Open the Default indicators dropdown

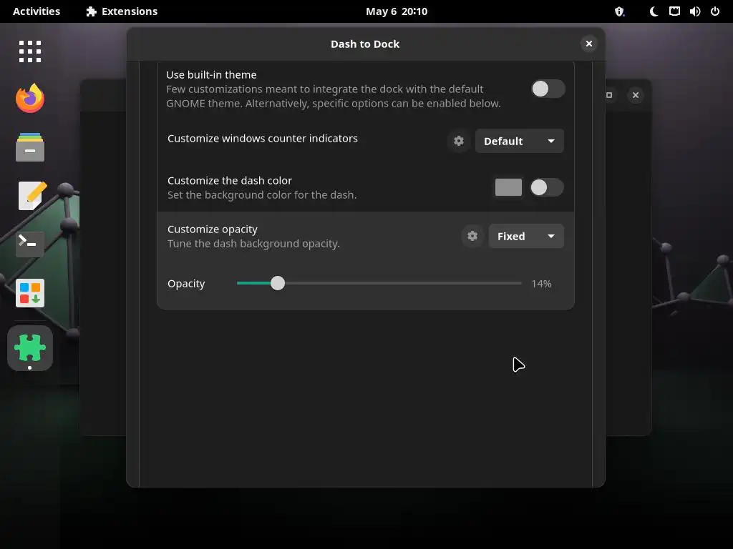coord(520,141)
